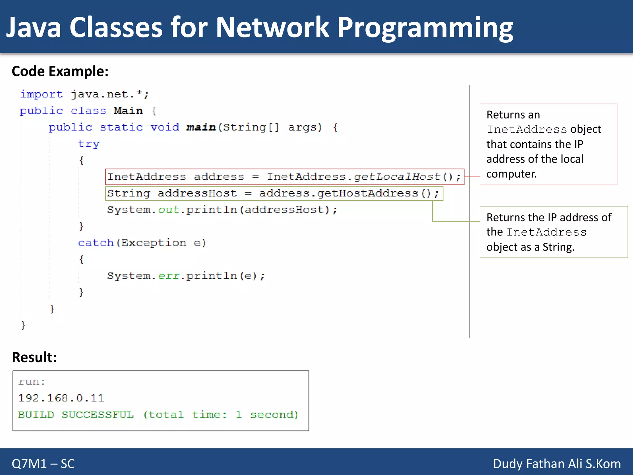
Task: Click the 'run:' output line
Action: pos(32,382)
